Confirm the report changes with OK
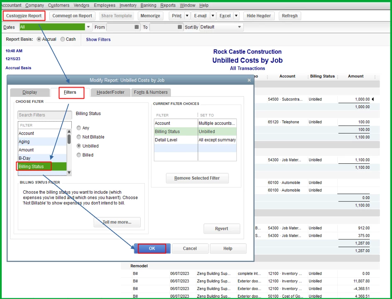 [x=152, y=248]
